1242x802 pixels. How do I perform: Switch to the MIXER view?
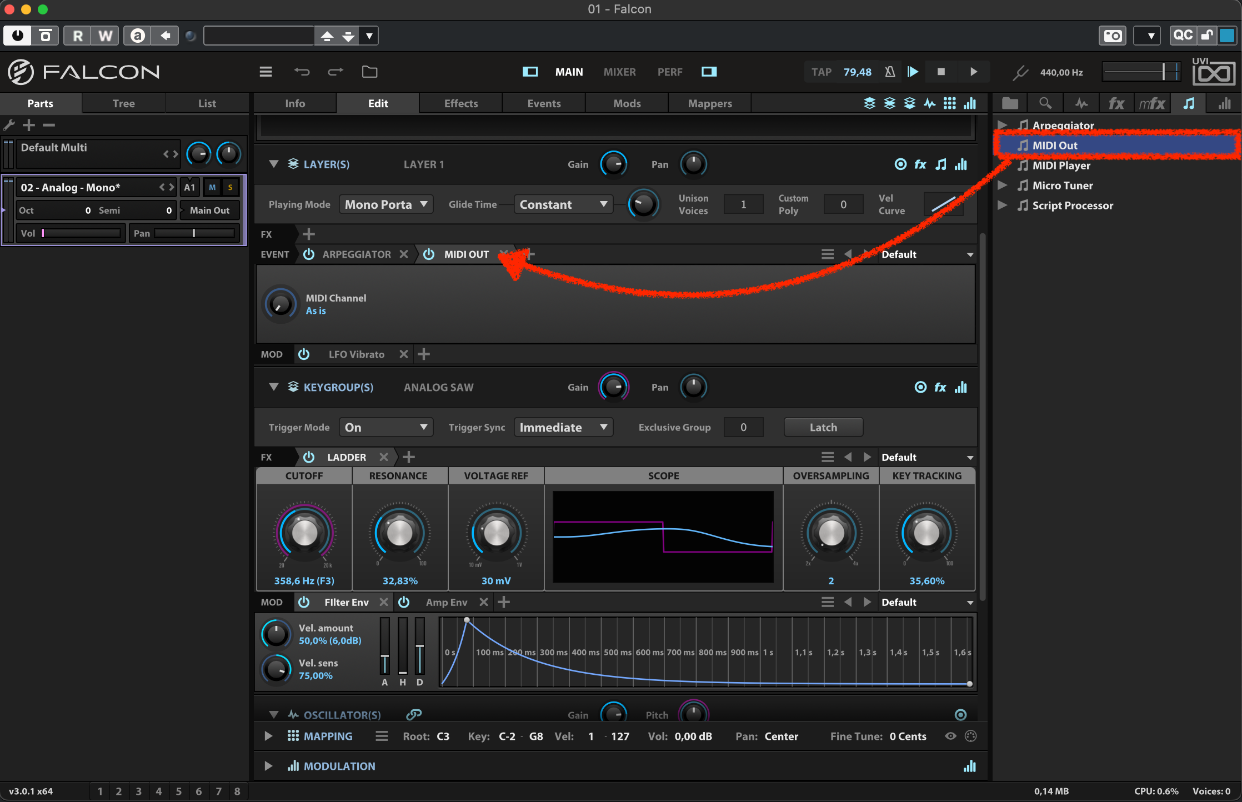[x=619, y=72]
